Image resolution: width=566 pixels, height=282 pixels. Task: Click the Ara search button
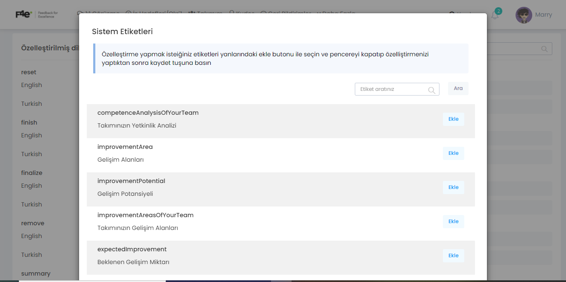(x=458, y=88)
